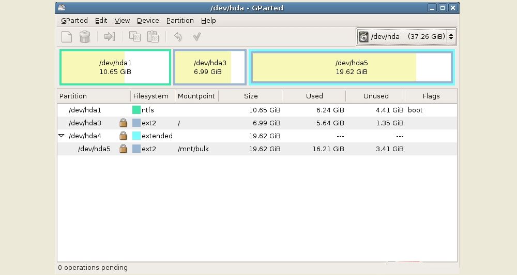Collapse the /dev/hda4 extended partition tree
The height and width of the screenshot is (275, 517).
point(62,136)
